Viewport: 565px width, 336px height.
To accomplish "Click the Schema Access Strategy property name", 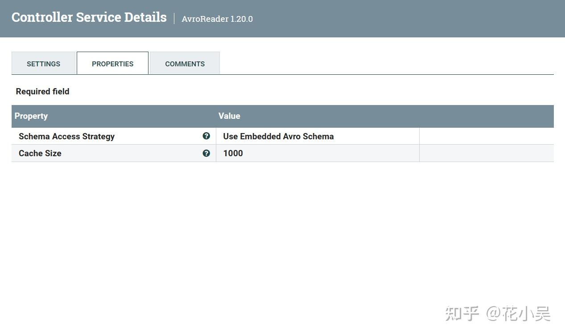I will [66, 136].
